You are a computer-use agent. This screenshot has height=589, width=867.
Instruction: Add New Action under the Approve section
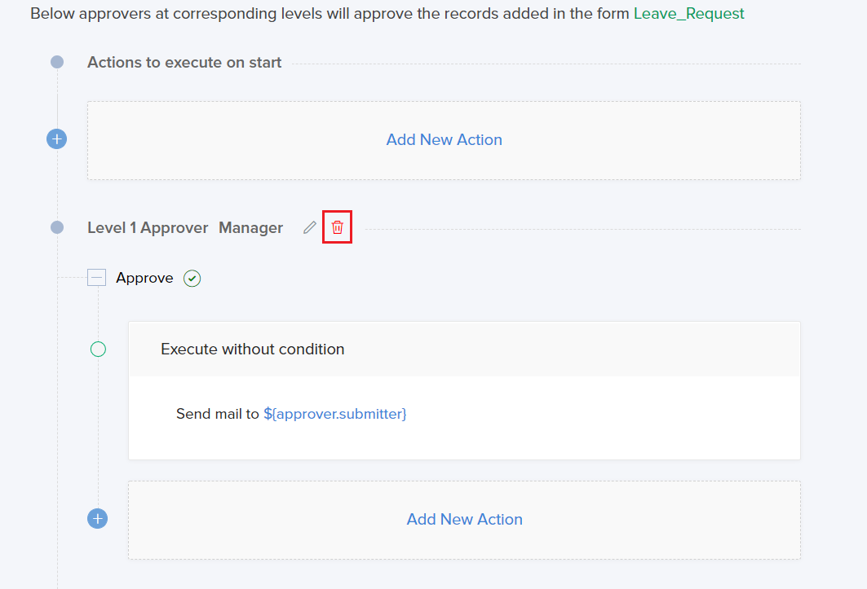tap(464, 519)
